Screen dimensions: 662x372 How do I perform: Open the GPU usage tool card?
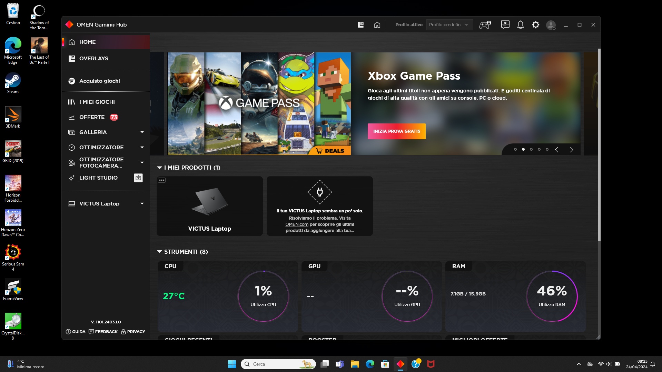tap(372, 296)
